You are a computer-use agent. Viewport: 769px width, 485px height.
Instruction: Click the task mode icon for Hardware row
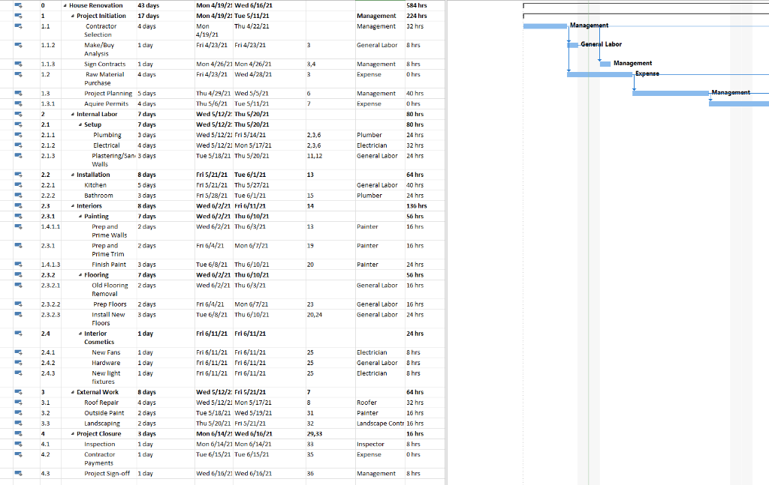18,363
